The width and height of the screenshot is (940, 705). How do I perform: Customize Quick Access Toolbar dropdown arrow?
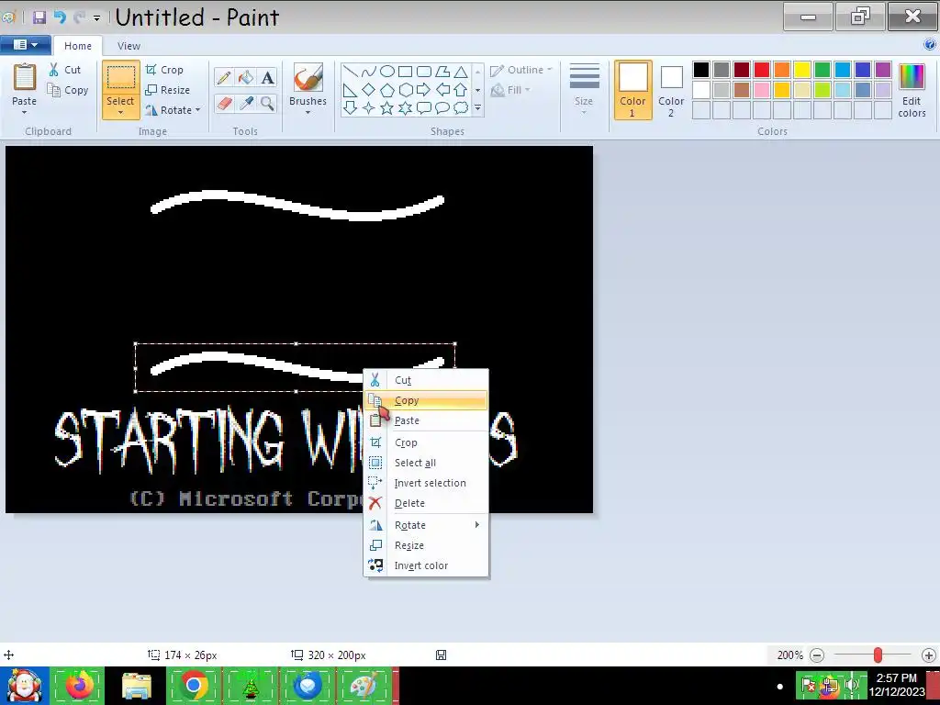(96, 18)
